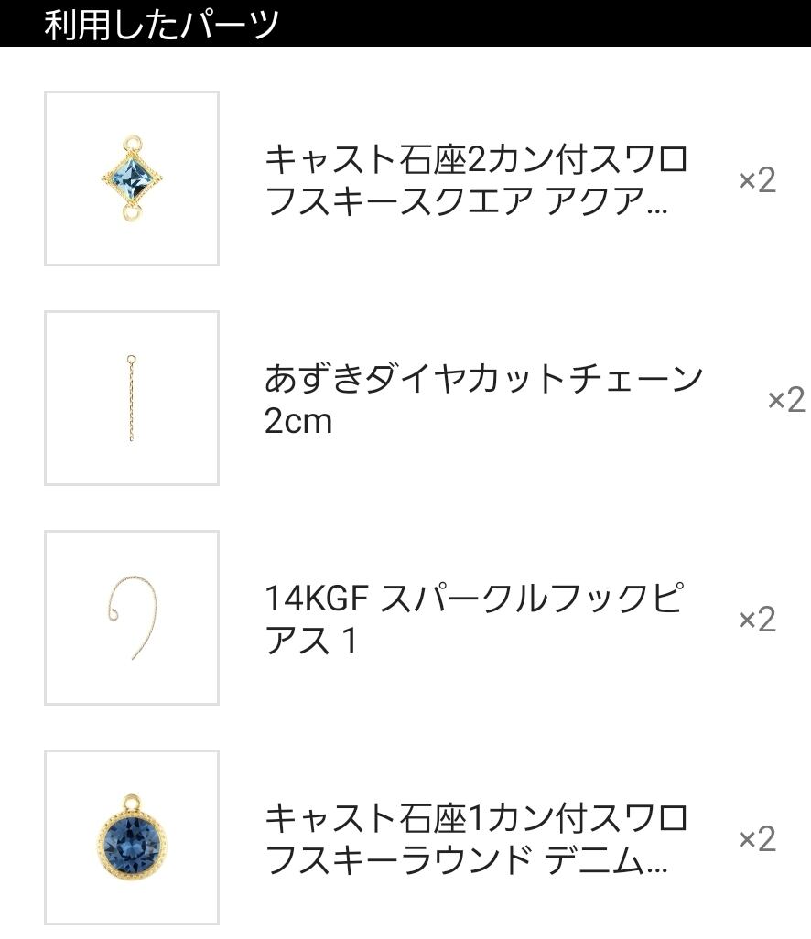Expand the truncated アクア… item title

(x=607, y=202)
